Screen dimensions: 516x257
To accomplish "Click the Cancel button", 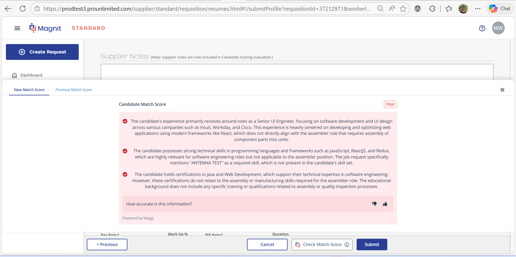I will (x=267, y=244).
